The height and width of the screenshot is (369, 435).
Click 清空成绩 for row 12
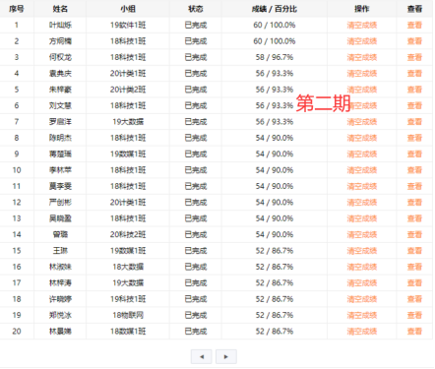pyautogui.click(x=362, y=202)
